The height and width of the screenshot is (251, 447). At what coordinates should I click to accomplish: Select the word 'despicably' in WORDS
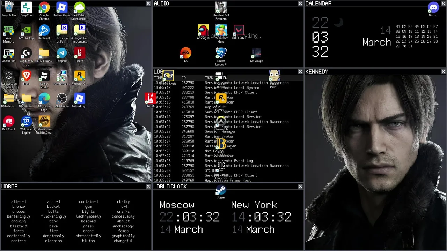tap(53, 236)
